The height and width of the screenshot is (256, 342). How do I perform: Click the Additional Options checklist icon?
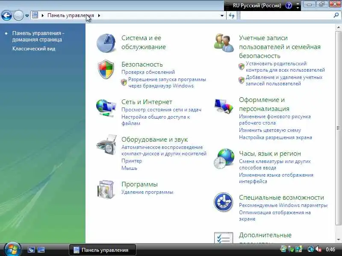coord(224,238)
